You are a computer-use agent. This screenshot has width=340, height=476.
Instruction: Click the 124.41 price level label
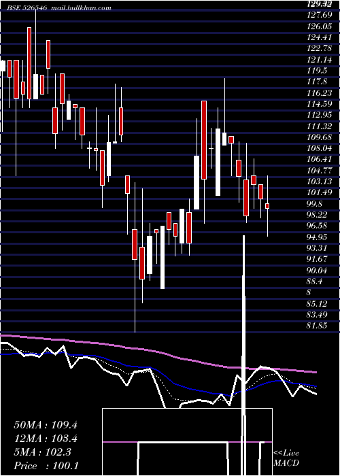319,37
